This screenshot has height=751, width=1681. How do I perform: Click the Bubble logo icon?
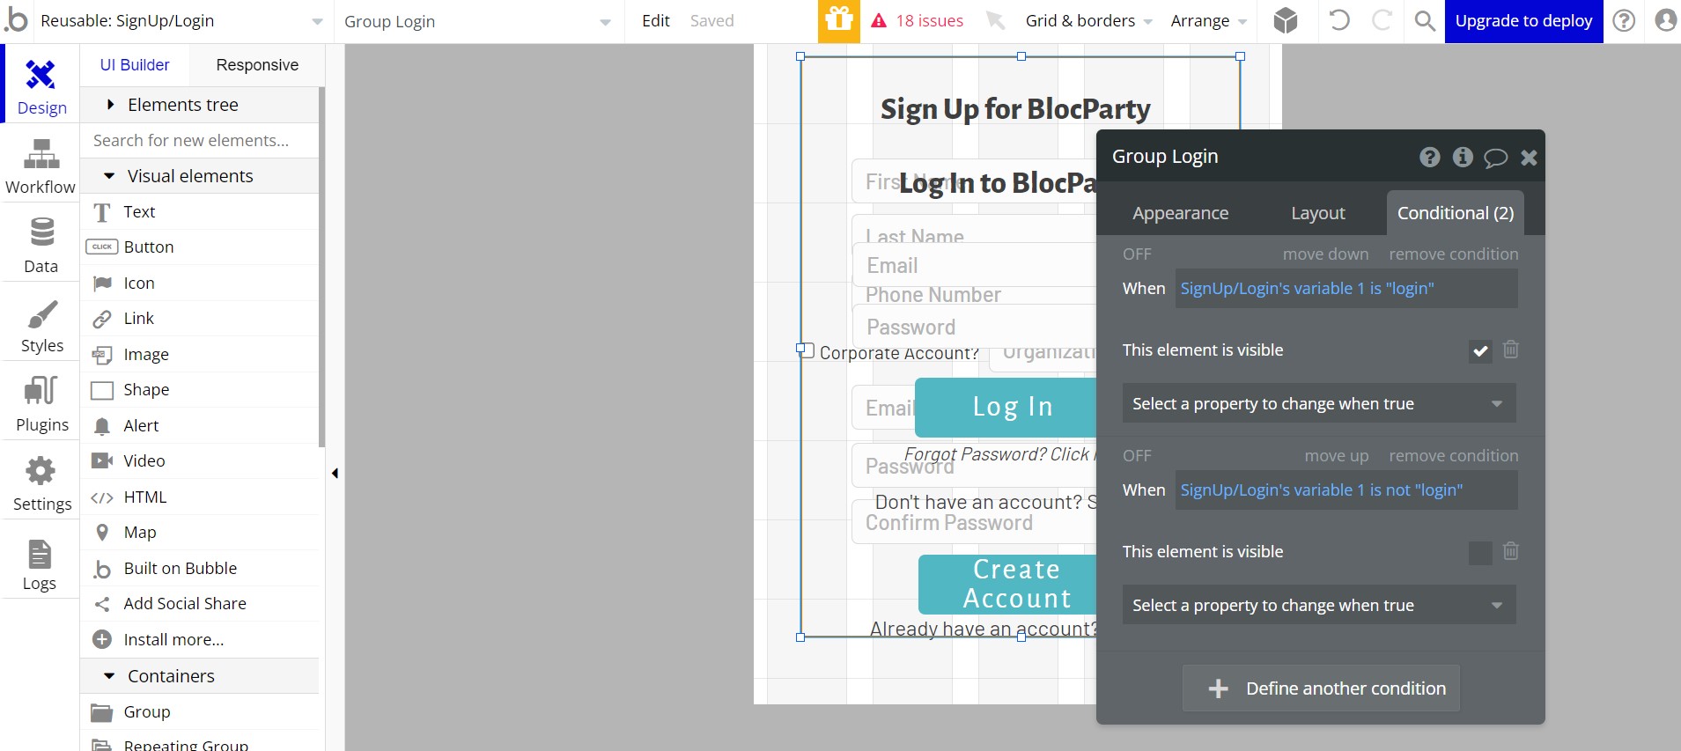[16, 20]
